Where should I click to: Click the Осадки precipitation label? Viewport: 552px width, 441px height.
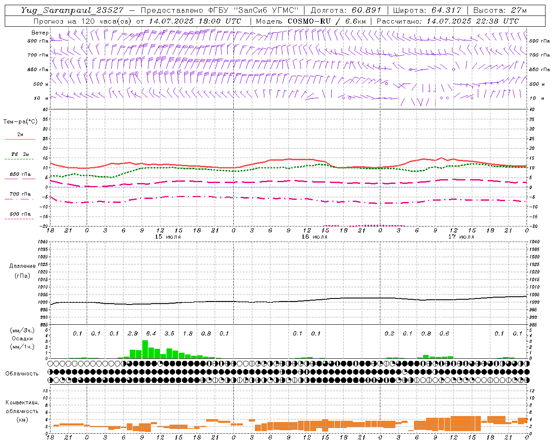click(x=22, y=339)
